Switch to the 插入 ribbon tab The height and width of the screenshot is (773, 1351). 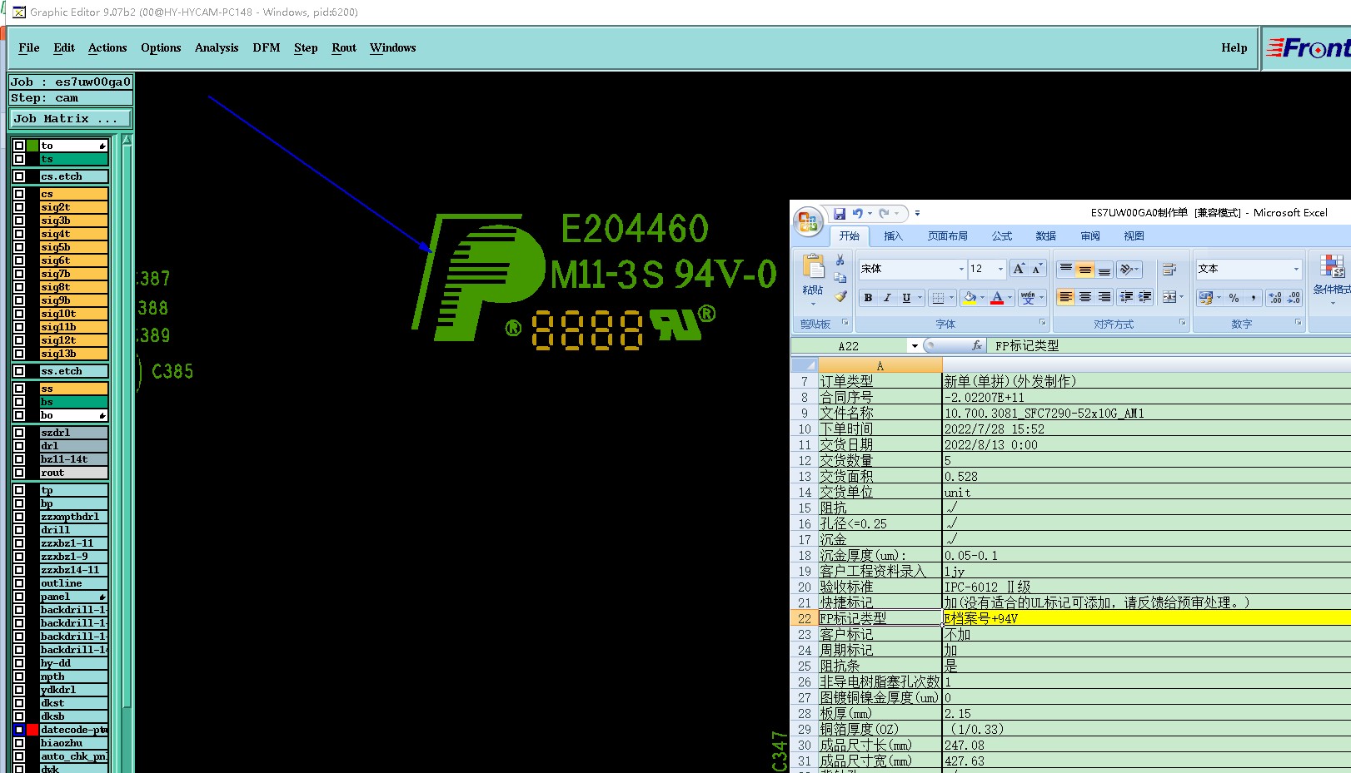[893, 236]
